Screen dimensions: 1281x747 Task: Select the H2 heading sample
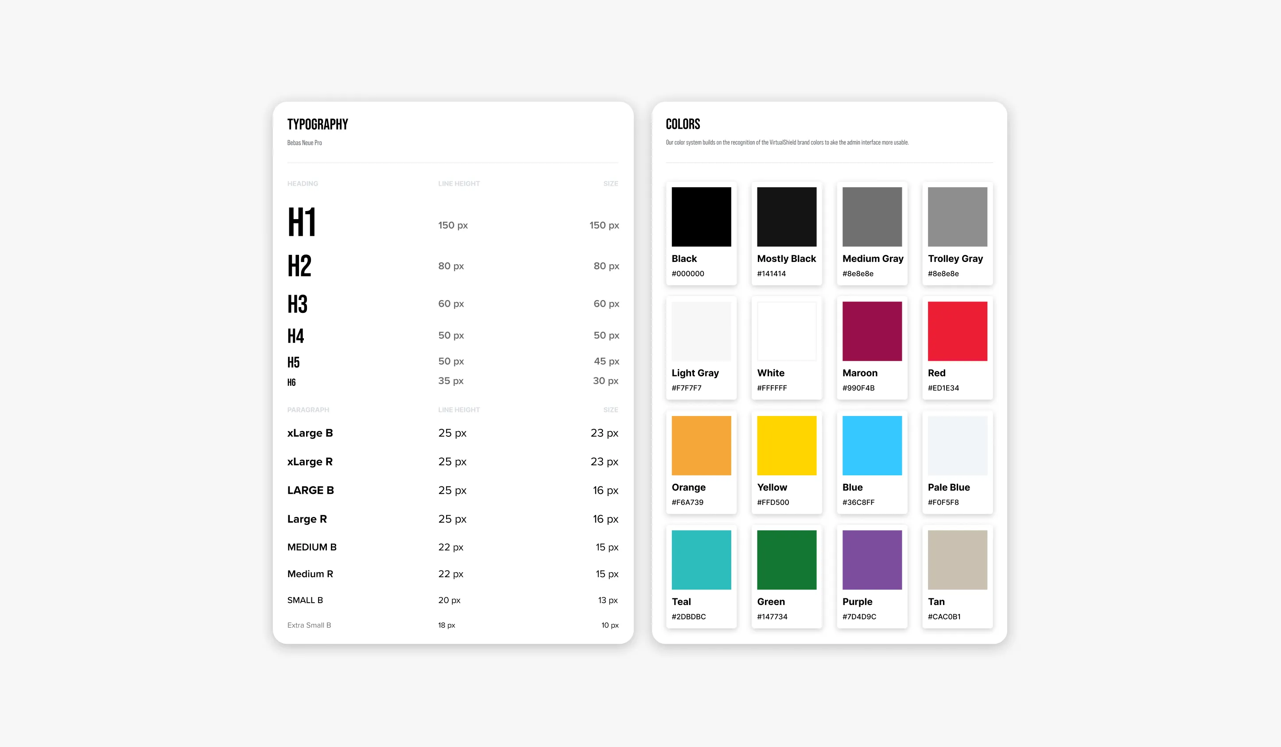click(299, 266)
